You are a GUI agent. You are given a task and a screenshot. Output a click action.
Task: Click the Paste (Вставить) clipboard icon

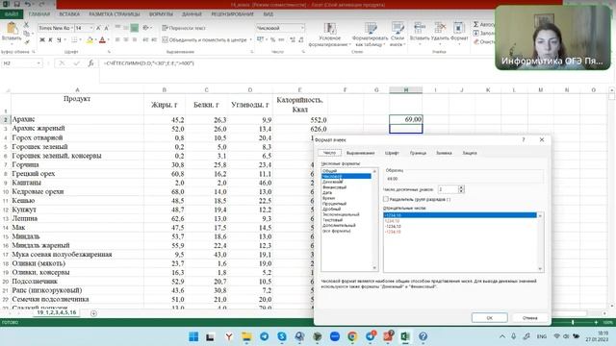pos(12,29)
